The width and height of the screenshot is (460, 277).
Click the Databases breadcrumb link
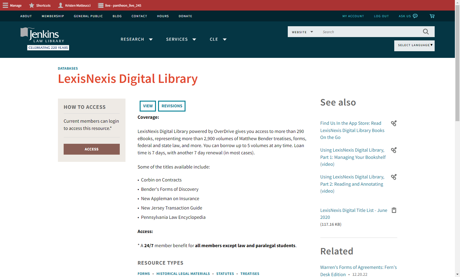tap(68, 68)
